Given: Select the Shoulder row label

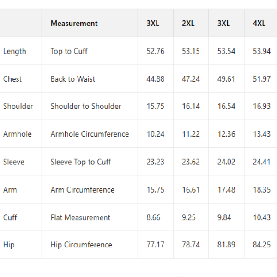Looking at the screenshot, I should [18, 106].
